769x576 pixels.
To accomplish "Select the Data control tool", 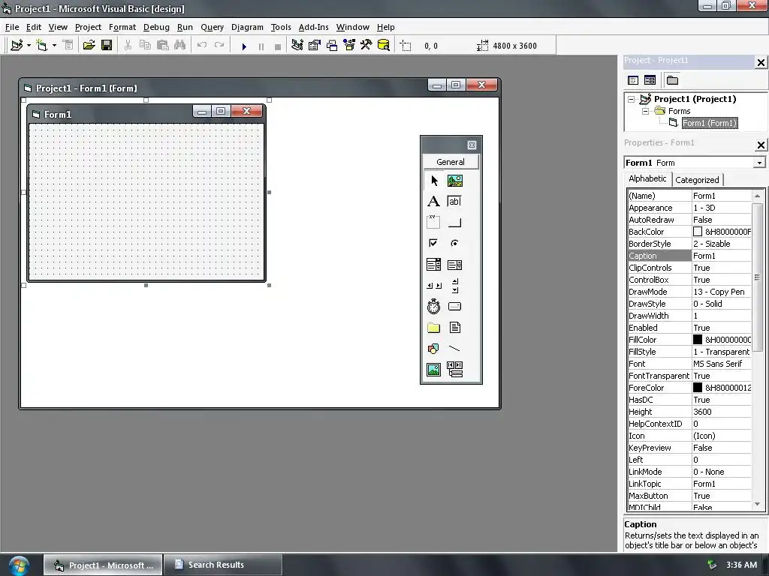I will click(454, 369).
